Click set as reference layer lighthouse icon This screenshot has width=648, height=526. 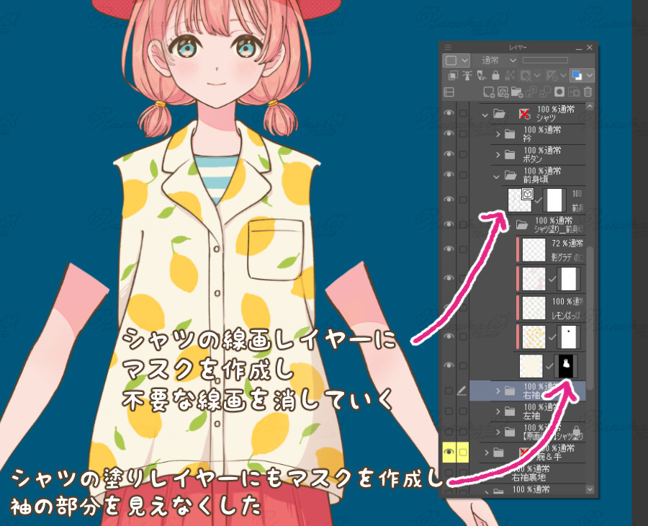click(x=466, y=75)
